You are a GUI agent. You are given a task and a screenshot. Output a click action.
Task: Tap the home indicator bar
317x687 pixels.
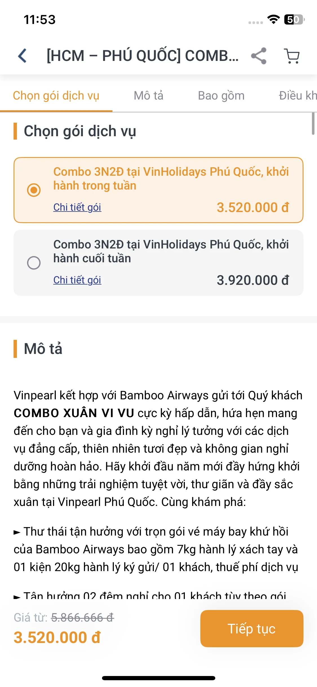[x=159, y=678]
